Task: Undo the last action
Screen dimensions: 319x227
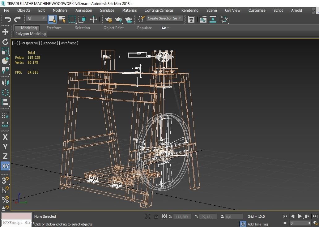Action: (x=8, y=19)
